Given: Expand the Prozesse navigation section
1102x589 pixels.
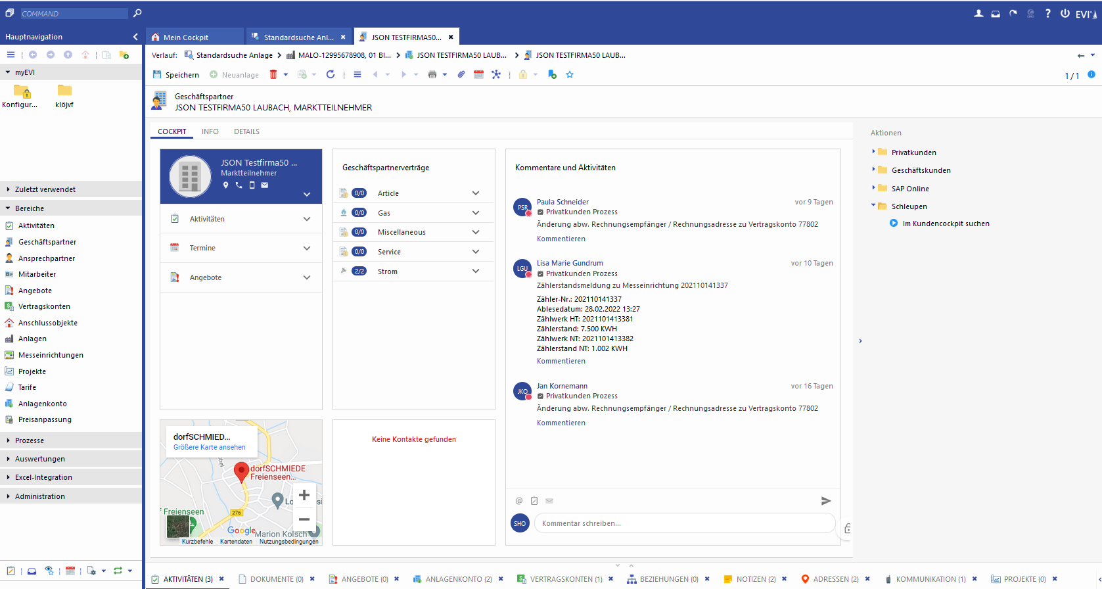Looking at the screenshot, I should pos(30,440).
